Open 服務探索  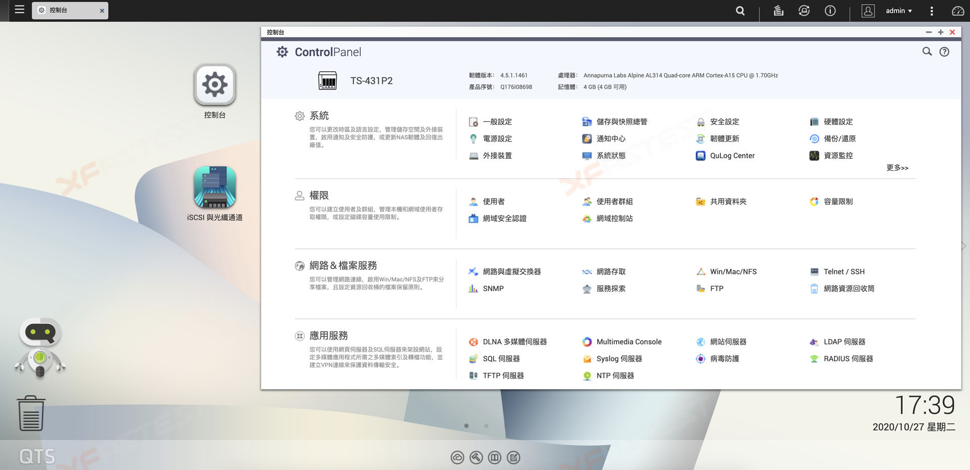click(604, 289)
